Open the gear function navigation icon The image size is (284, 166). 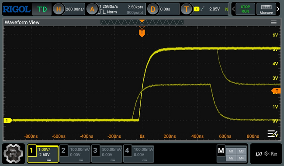(13, 154)
